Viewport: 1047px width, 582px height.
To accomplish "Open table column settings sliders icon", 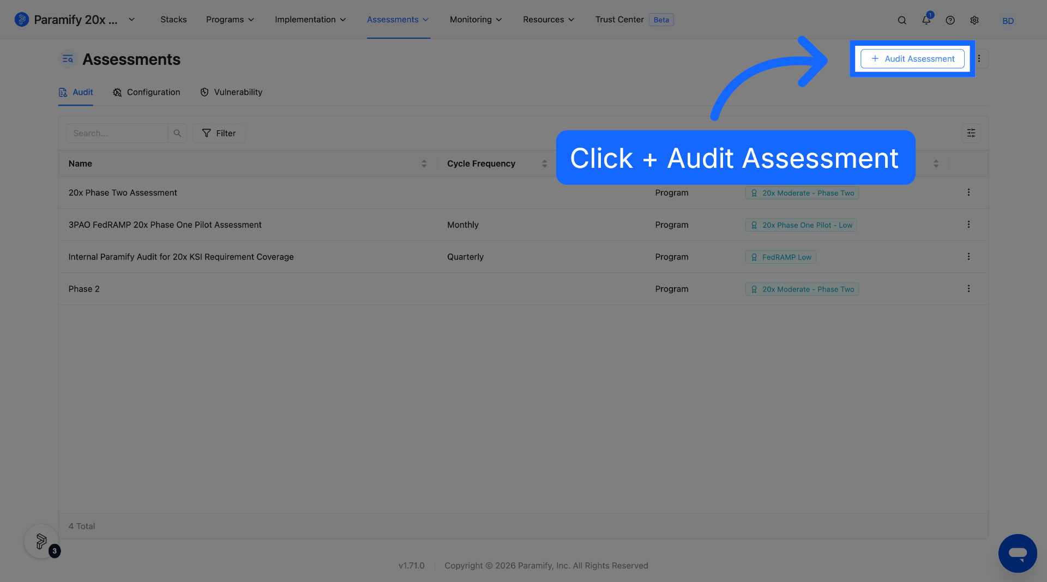I will point(971,134).
